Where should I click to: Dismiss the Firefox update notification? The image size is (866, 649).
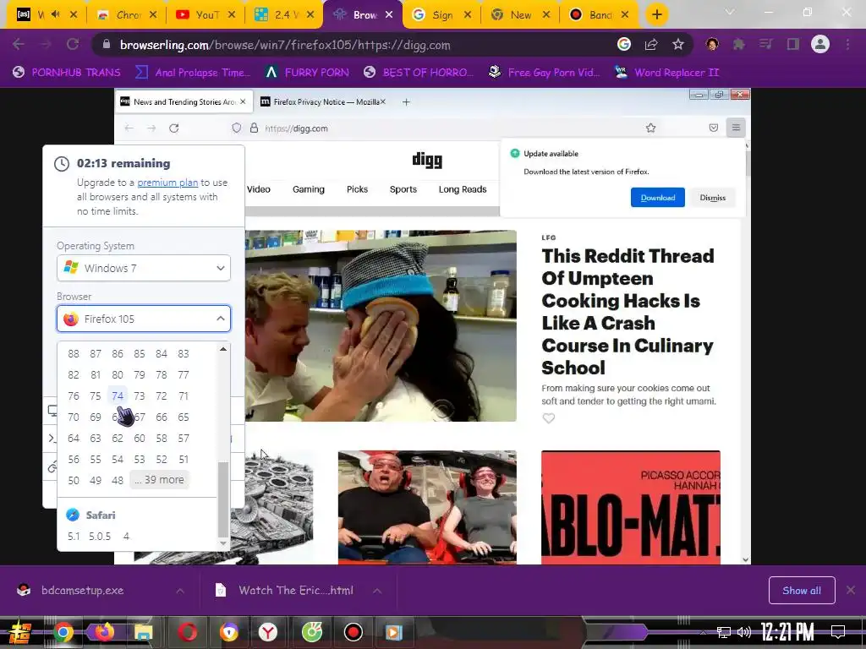coord(712,198)
